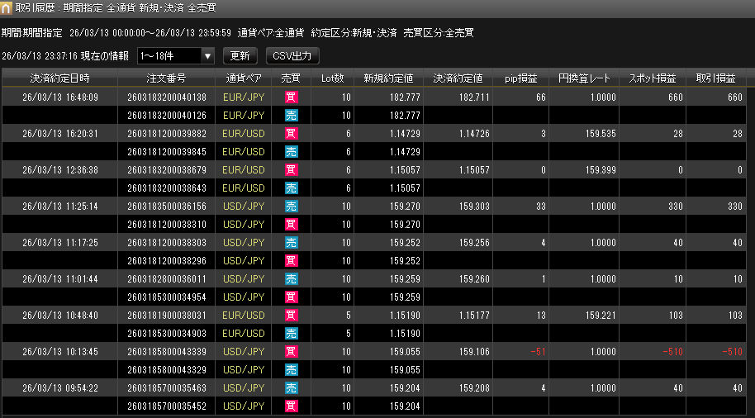Click the 売 badge on order 2603183200040126
The height and width of the screenshot is (418, 755).
point(291,116)
